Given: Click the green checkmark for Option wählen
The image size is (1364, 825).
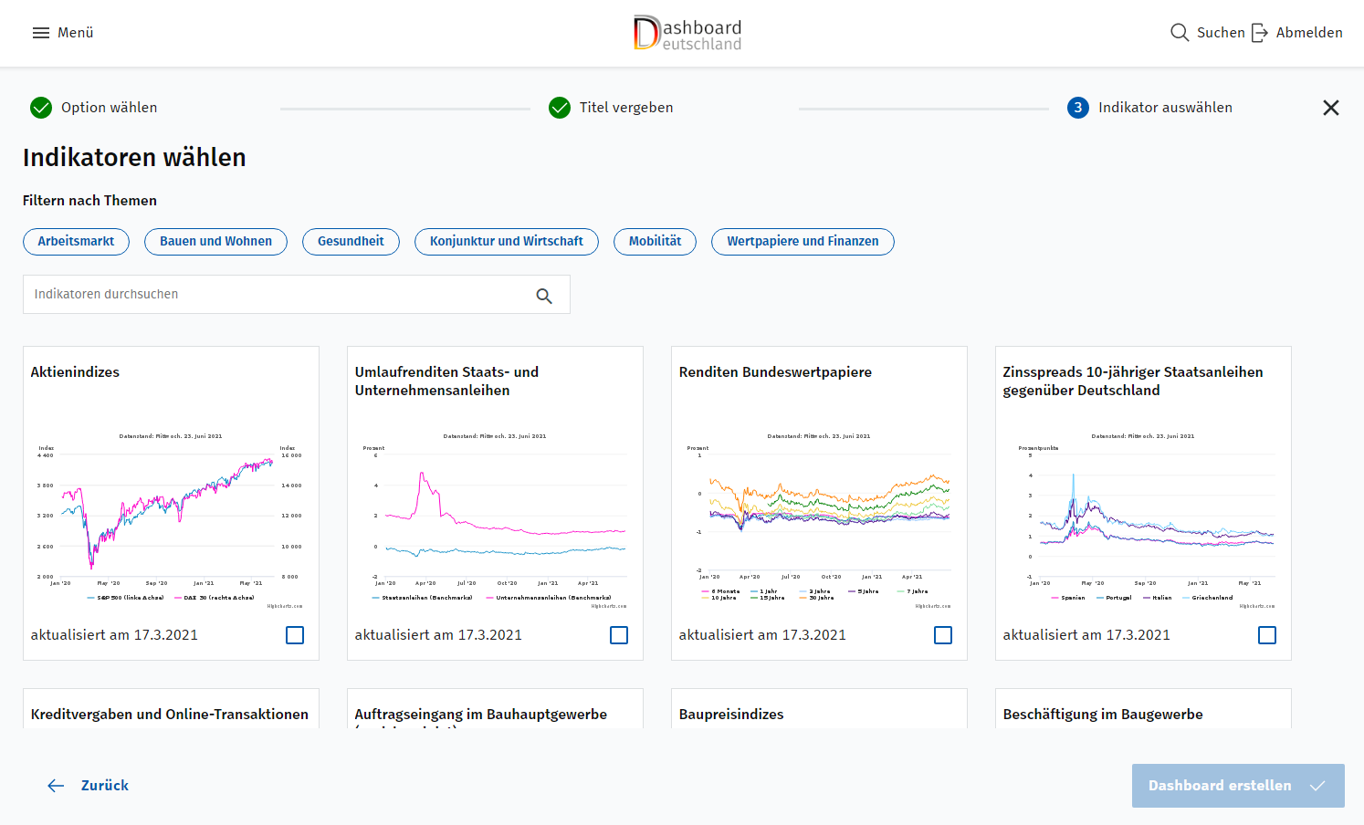Looking at the screenshot, I should (41, 108).
